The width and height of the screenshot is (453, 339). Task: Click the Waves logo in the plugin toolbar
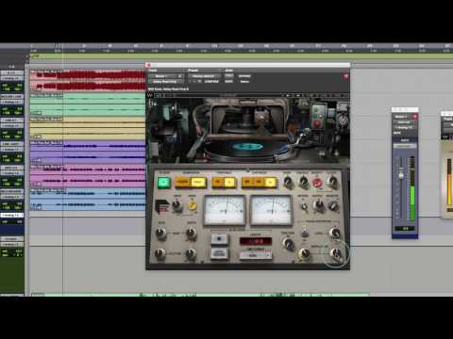[x=150, y=95]
